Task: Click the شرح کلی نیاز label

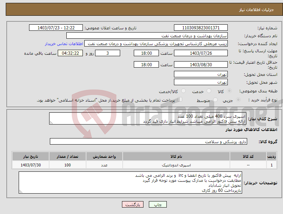Action: pos(263,119)
